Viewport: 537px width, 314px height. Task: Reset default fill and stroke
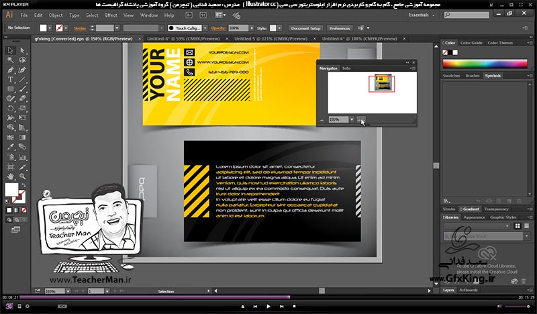tap(8, 201)
